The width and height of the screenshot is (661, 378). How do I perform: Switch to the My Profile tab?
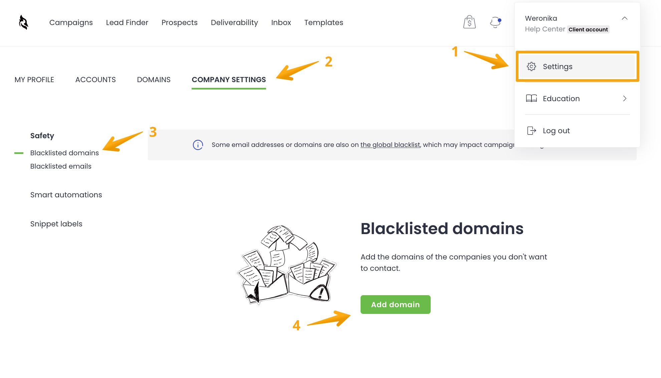(x=34, y=79)
